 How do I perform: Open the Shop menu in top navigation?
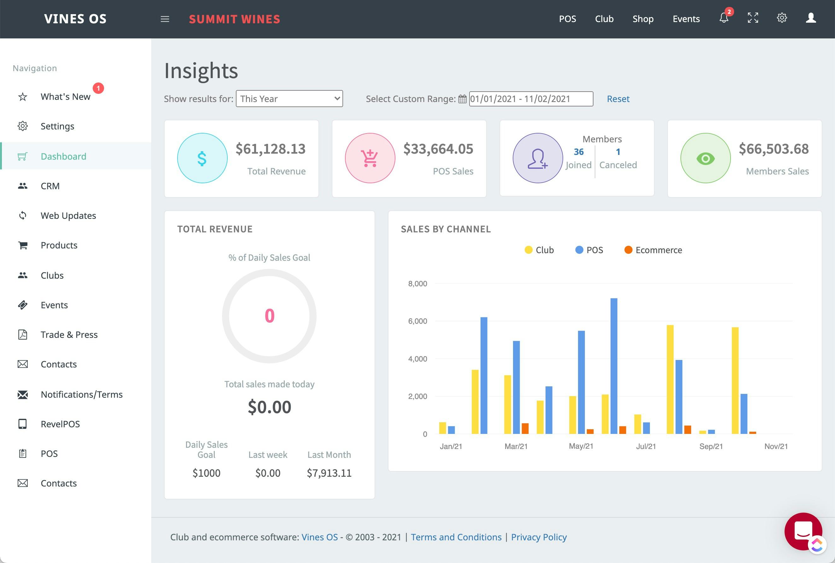[x=643, y=19]
